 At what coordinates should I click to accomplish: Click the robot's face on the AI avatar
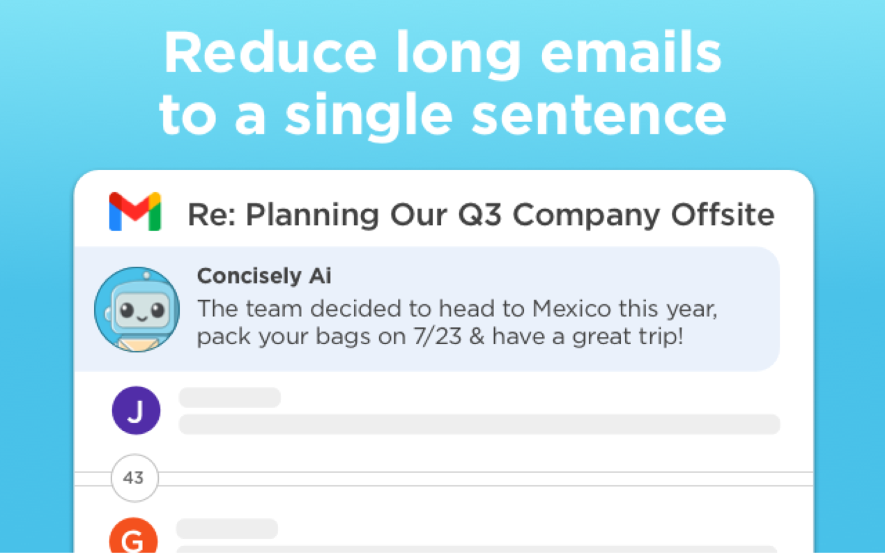tap(141, 307)
